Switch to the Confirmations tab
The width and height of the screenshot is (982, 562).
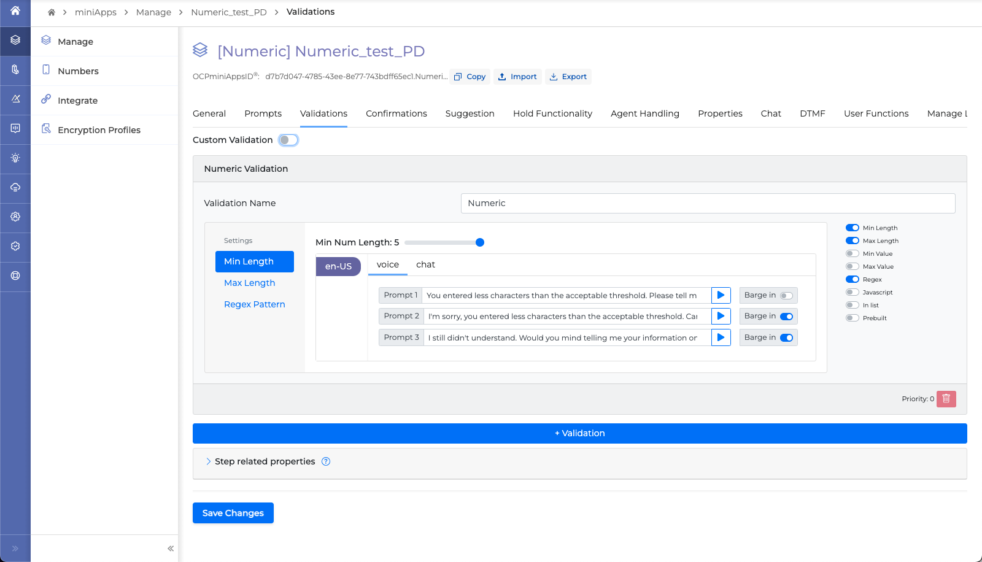pos(396,114)
